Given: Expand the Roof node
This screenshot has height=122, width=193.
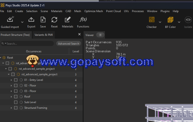Looking at the screenshot, I should [x=11, y=97].
